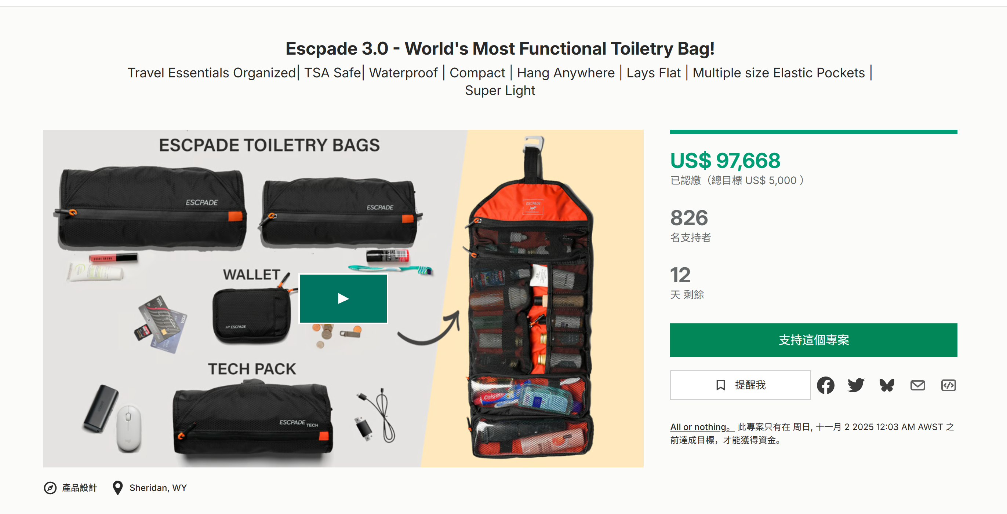Share the project via email icon
The height and width of the screenshot is (514, 1007).
click(917, 385)
